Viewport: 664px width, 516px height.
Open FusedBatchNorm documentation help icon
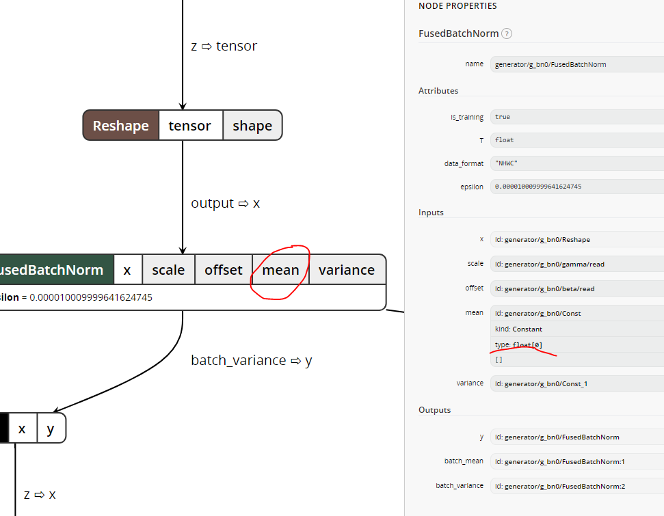coord(507,33)
